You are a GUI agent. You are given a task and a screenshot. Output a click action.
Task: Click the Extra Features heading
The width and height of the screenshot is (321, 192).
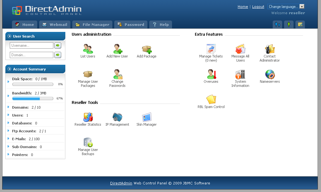(209, 34)
